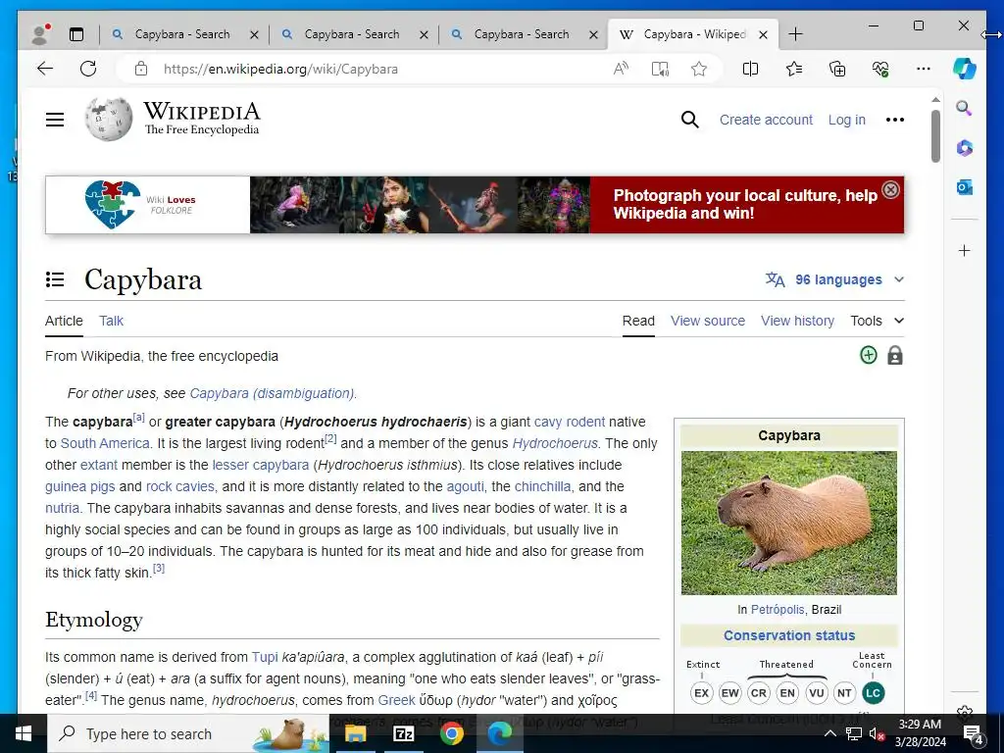Viewport: 1004px width, 753px height.
Task: Open Wikipedia personal tools ellipsis menu
Action: [x=894, y=120]
